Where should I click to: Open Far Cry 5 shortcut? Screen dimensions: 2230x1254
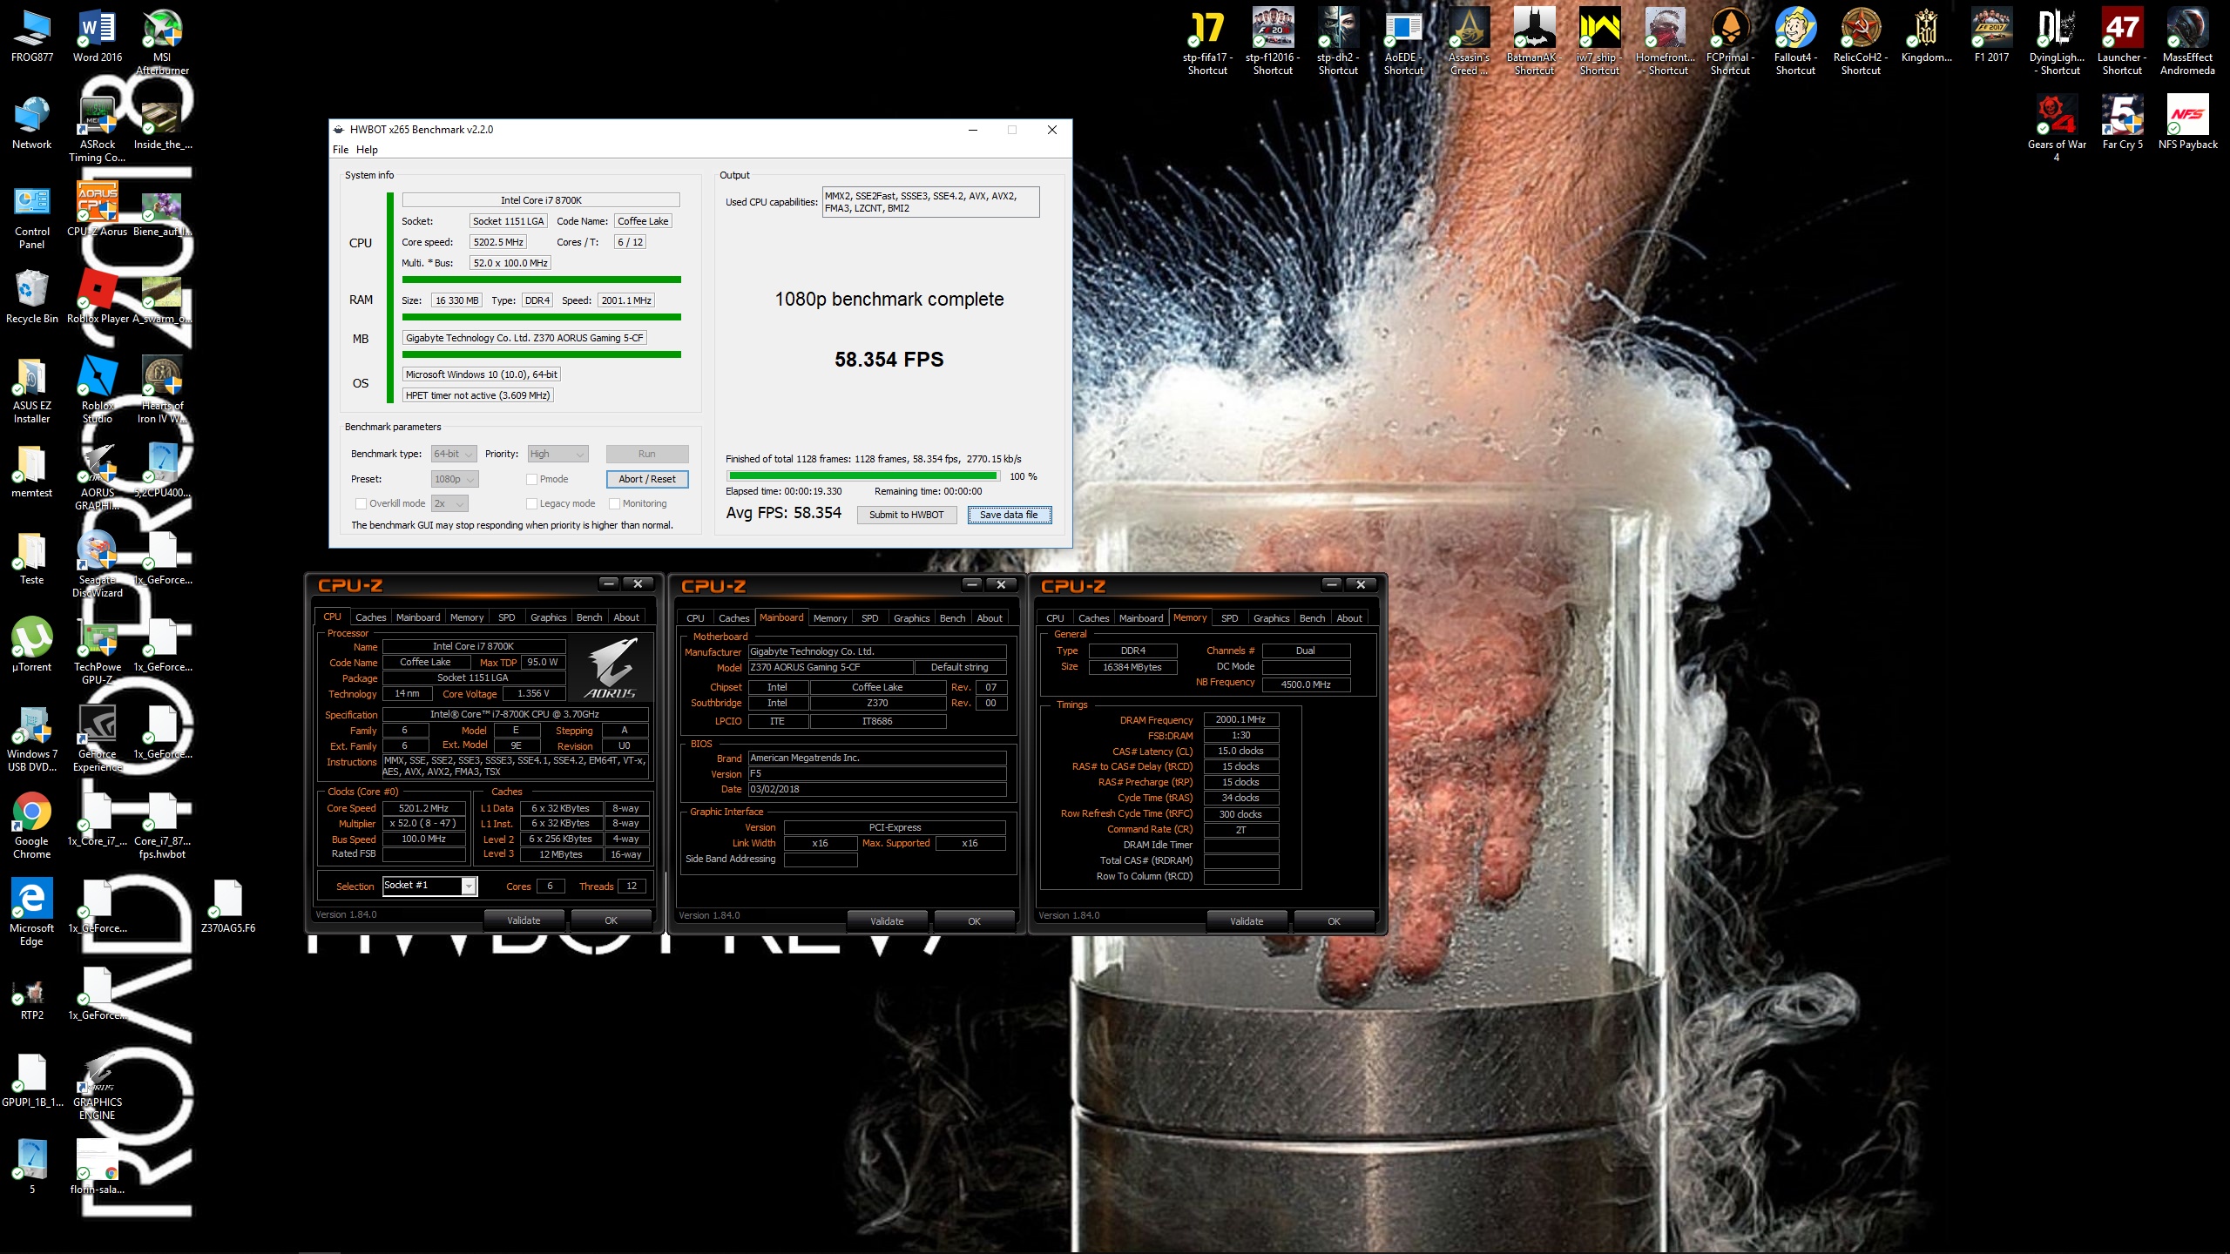(2122, 123)
